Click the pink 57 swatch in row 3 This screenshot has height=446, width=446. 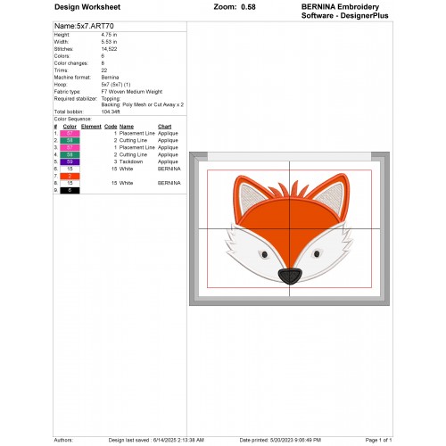pos(70,148)
